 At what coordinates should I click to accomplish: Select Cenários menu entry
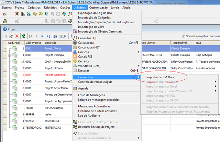[x=84, y=61]
